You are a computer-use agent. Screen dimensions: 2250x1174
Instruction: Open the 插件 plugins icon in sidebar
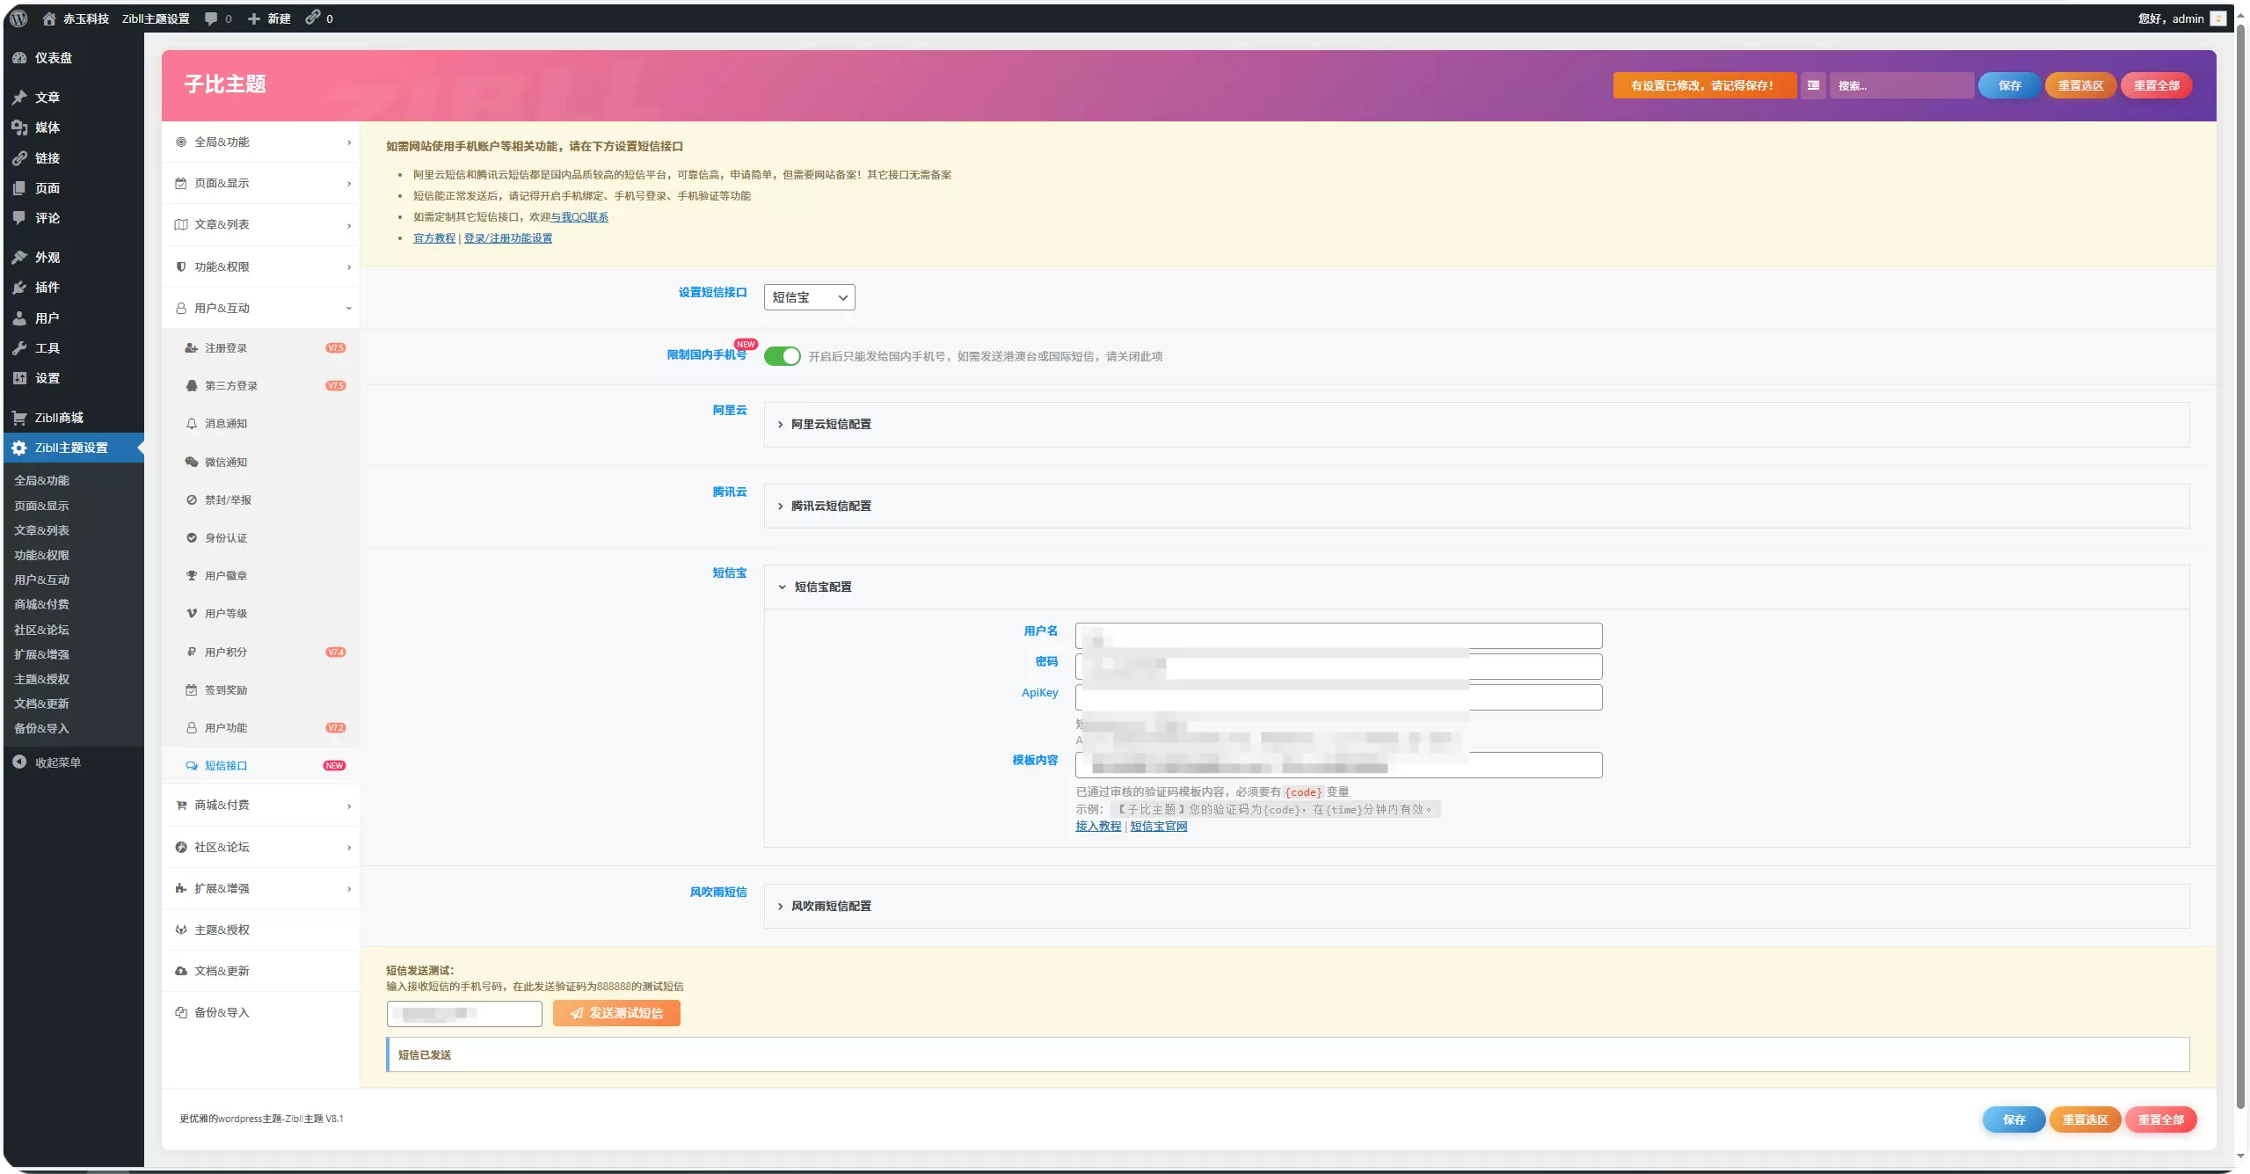(19, 288)
